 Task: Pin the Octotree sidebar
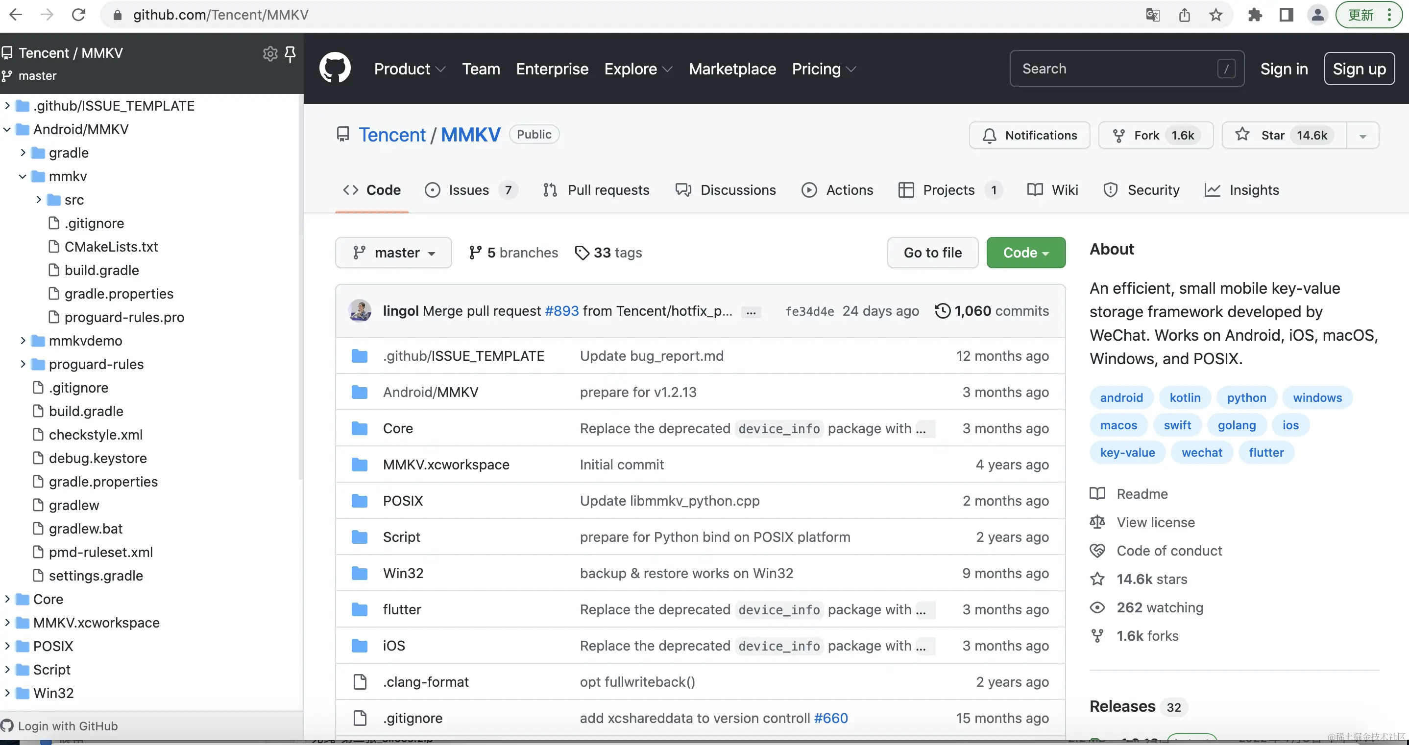[x=291, y=53]
